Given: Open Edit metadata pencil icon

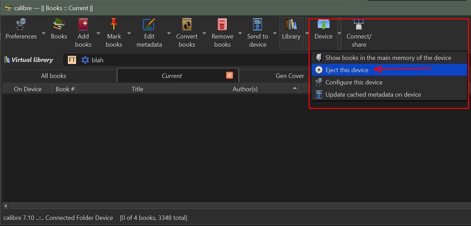Looking at the screenshot, I should coord(149,25).
